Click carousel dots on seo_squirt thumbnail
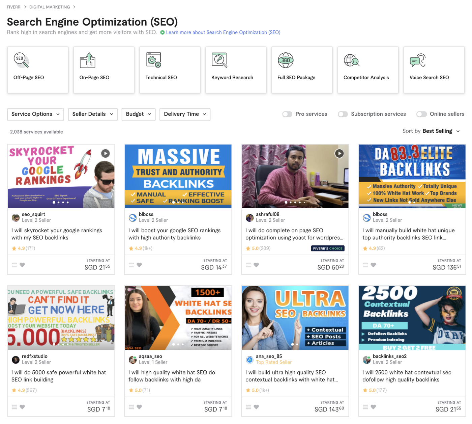This screenshot has width=472, height=424. point(61,203)
